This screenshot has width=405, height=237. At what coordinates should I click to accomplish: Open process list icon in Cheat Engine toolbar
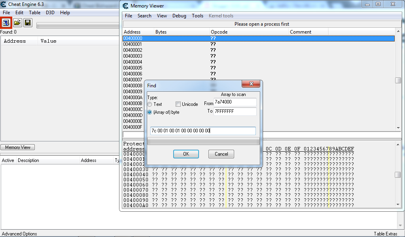pos(6,23)
